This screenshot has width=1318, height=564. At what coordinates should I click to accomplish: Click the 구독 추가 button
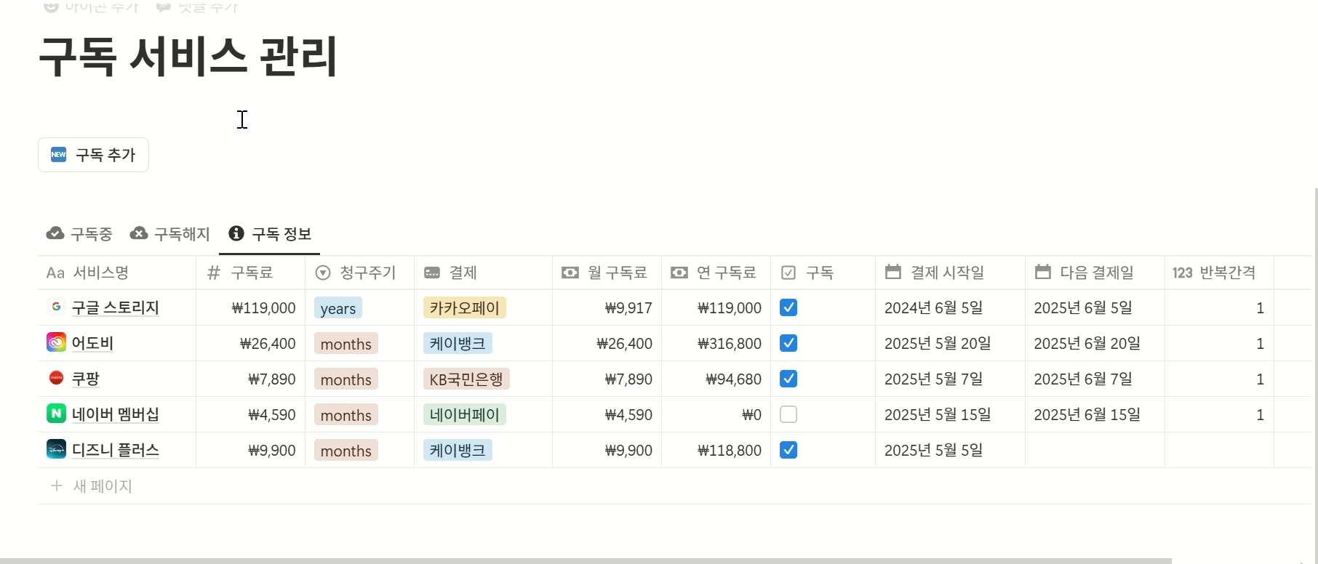click(x=93, y=155)
